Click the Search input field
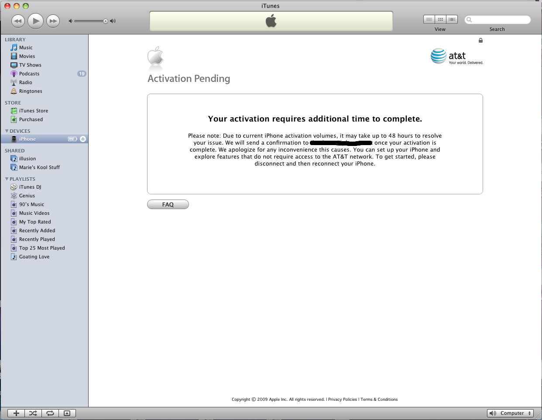Screen dimensions: 542x420 tap(497, 20)
